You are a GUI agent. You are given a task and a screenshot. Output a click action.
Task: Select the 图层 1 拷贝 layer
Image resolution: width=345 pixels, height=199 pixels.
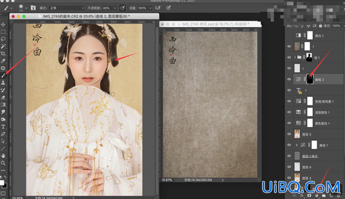319,156
